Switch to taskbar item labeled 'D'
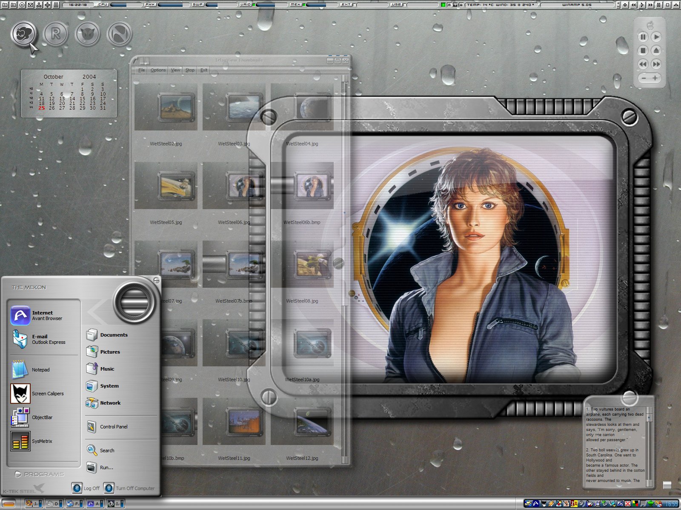This screenshot has width=681, height=510. point(54,504)
